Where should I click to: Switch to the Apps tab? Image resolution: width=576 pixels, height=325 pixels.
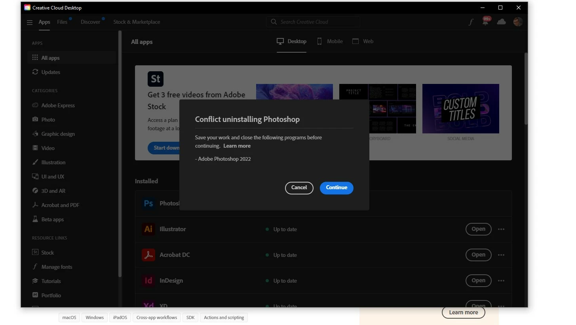(44, 22)
